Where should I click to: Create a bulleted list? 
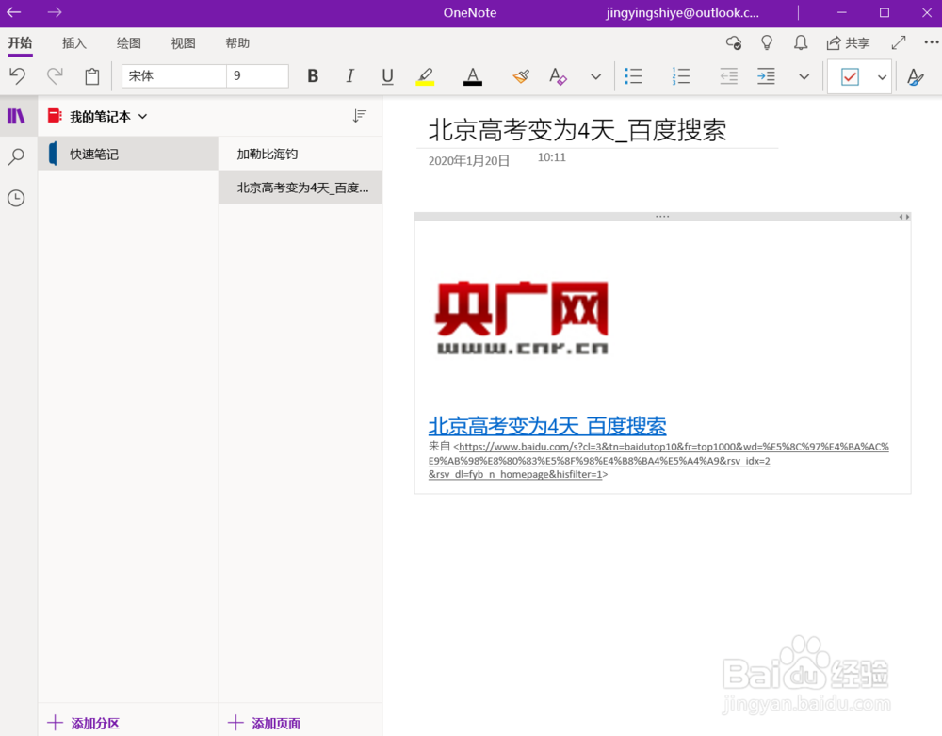(x=633, y=76)
